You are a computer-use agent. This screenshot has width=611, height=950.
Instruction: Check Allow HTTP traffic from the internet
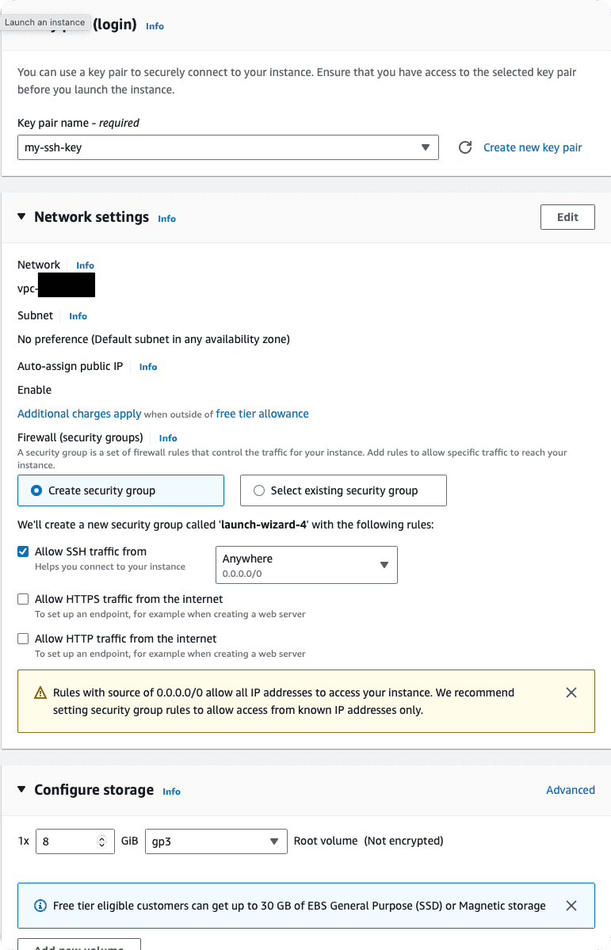tap(23, 639)
